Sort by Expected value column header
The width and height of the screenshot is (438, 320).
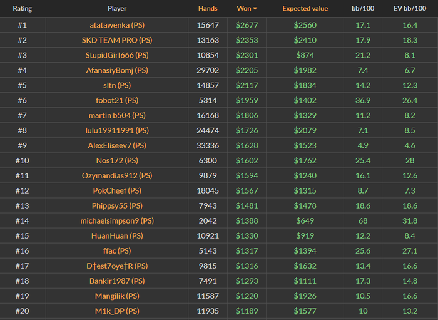click(305, 9)
